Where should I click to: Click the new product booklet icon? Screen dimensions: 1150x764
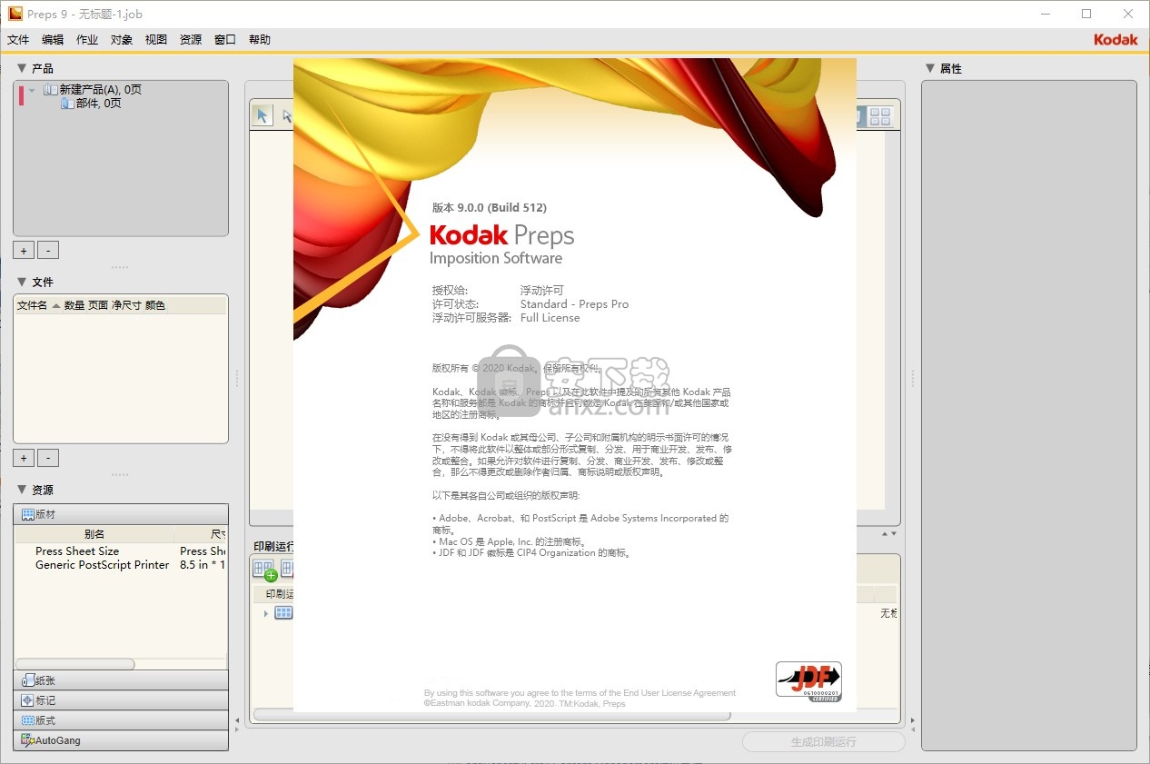pyautogui.click(x=51, y=89)
